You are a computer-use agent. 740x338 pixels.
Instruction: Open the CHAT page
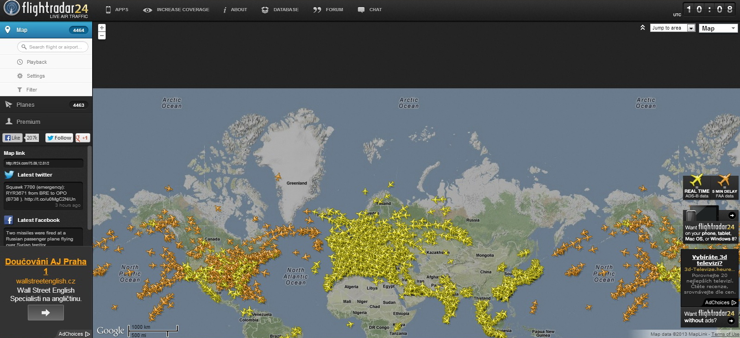tap(370, 10)
